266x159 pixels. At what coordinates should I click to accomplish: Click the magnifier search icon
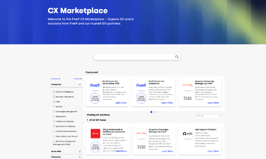(x=177, y=57)
